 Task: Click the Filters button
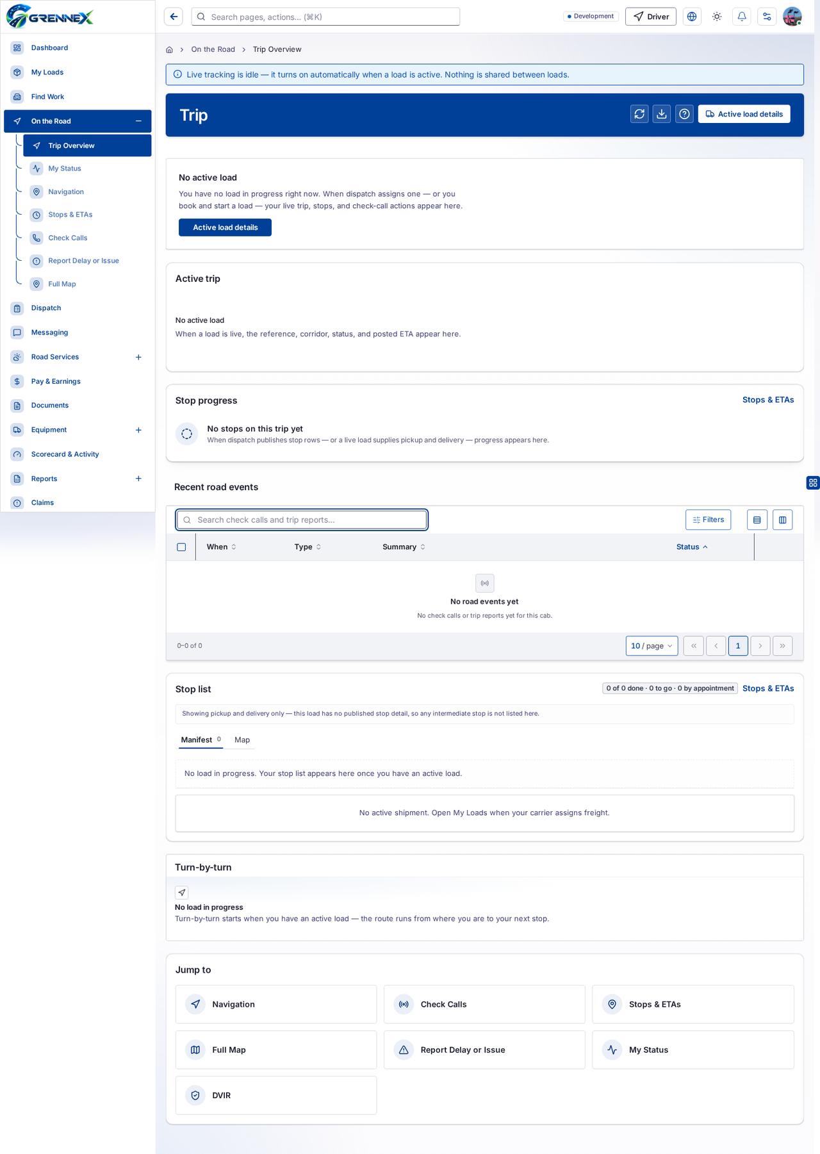coord(708,520)
